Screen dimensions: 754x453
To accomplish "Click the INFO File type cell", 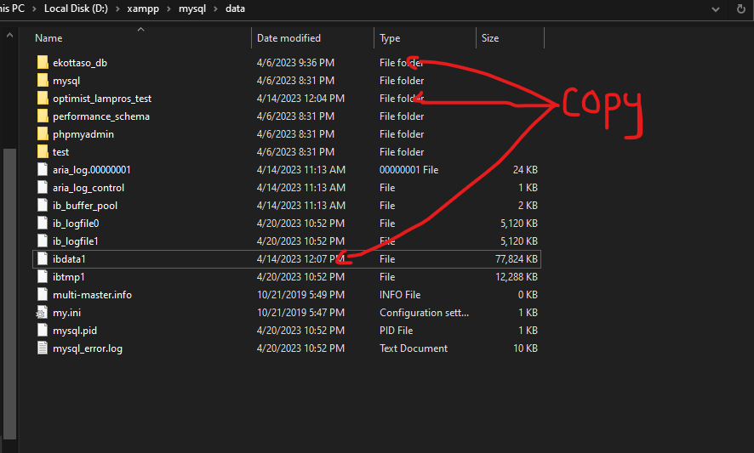I will click(x=400, y=294).
